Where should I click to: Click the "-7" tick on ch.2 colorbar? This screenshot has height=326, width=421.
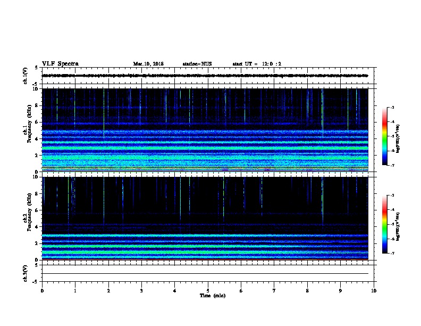[x=392, y=254]
